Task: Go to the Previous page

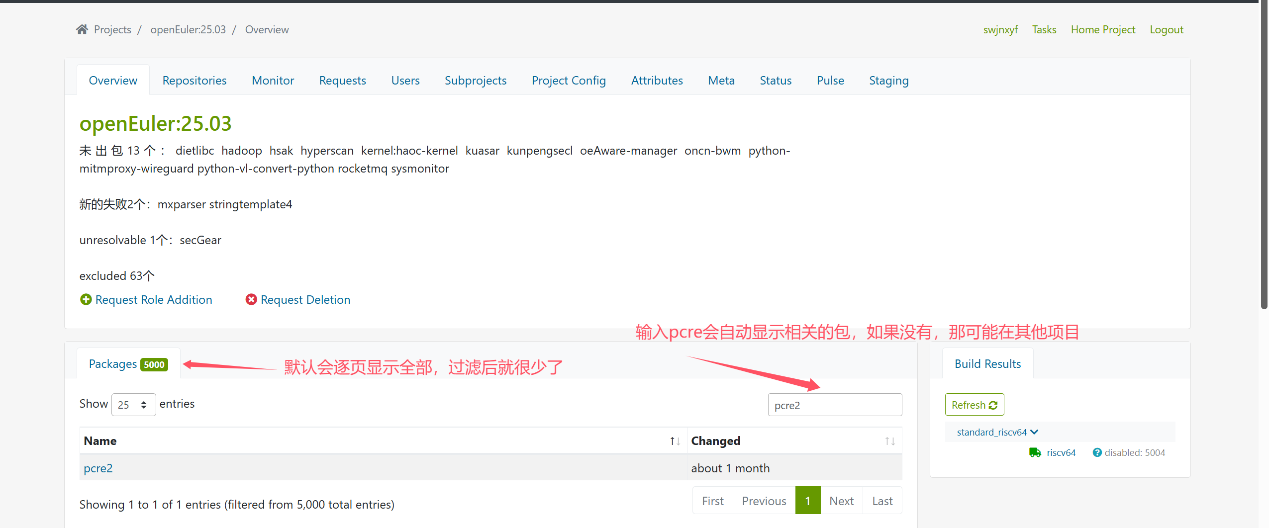Action: (x=764, y=501)
